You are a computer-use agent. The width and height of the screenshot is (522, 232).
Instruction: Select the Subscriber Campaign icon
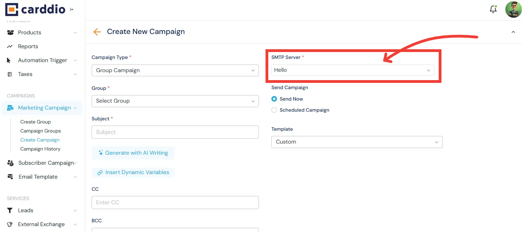(10, 163)
